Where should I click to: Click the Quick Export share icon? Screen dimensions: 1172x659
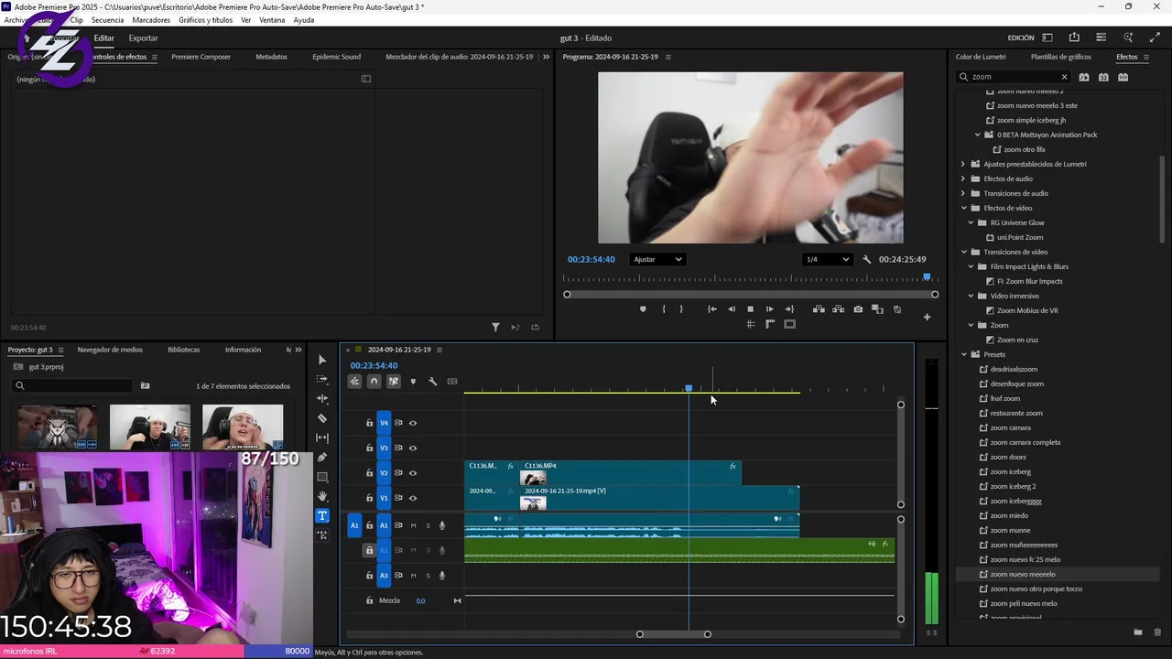pos(1074,38)
